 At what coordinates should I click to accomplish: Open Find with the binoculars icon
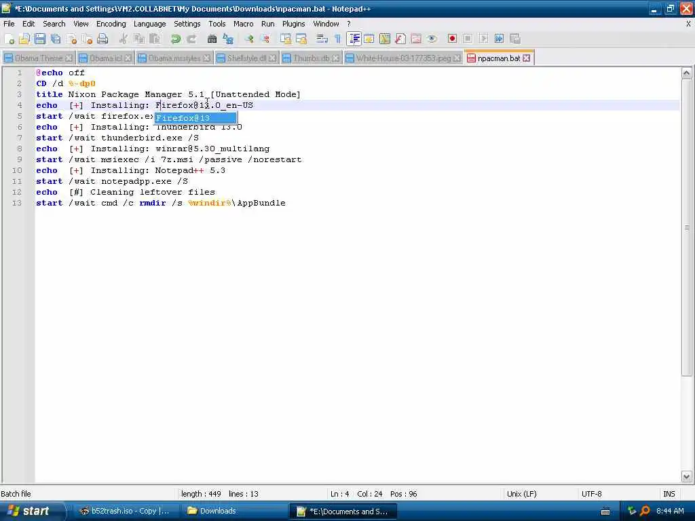coord(212,39)
